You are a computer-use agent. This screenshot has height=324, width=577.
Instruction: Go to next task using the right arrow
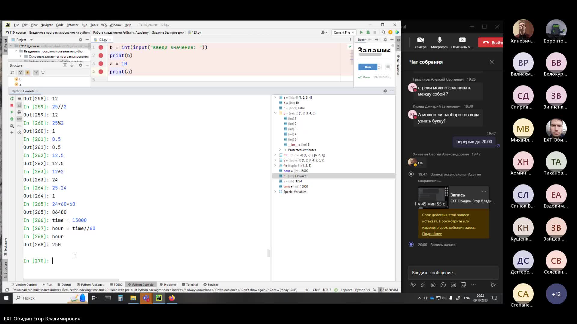pyautogui.click(x=377, y=40)
